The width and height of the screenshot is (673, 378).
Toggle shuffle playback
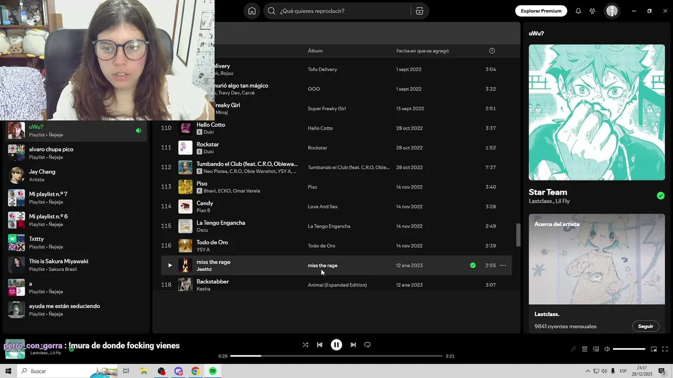coord(305,345)
